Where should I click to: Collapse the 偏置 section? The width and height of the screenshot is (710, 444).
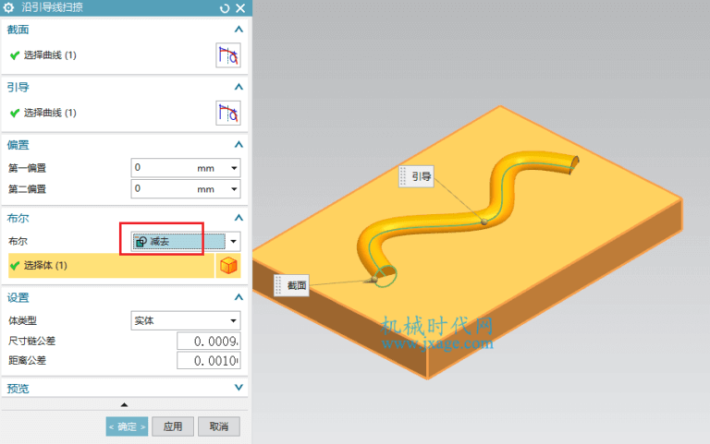click(239, 145)
